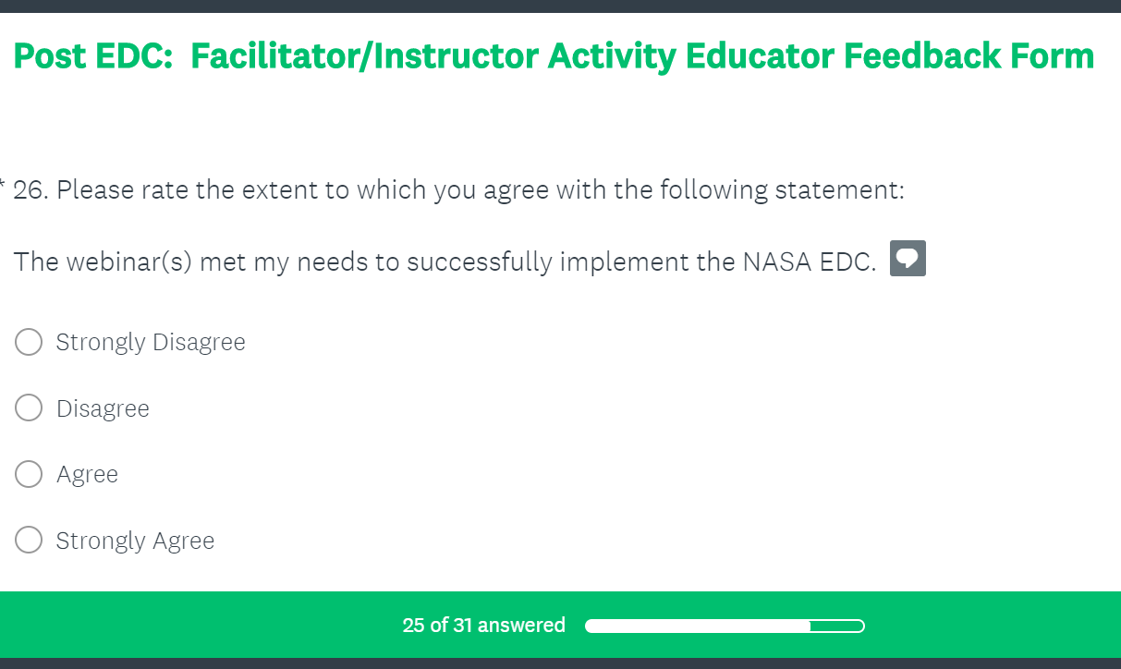Screen dimensions: 1121x669
Task: Choose the Disagree radio button
Action: (x=29, y=407)
